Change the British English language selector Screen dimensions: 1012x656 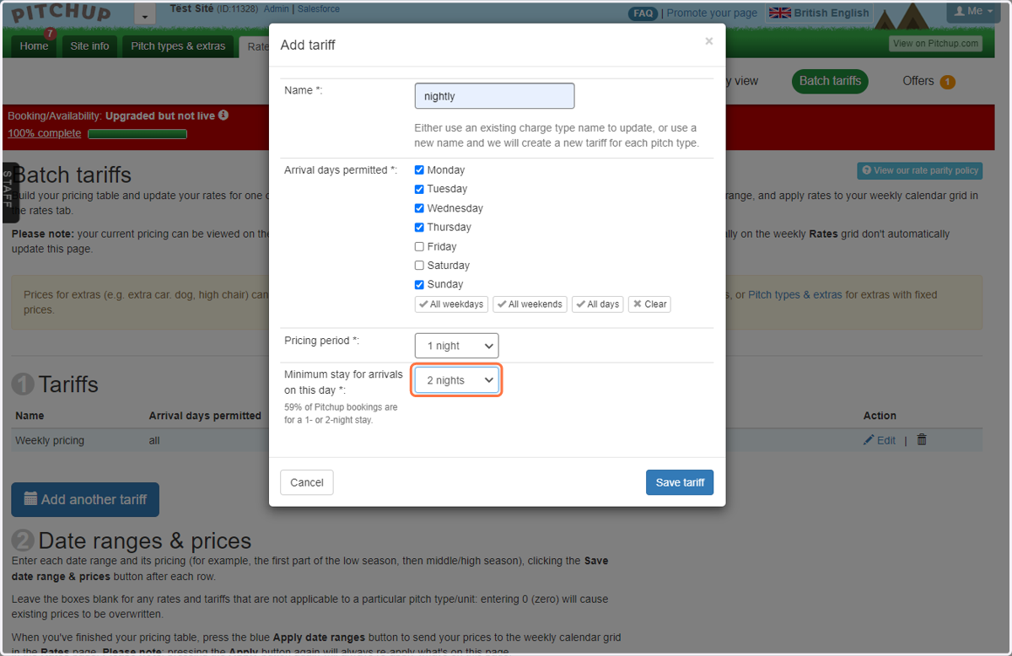pyautogui.click(x=819, y=13)
